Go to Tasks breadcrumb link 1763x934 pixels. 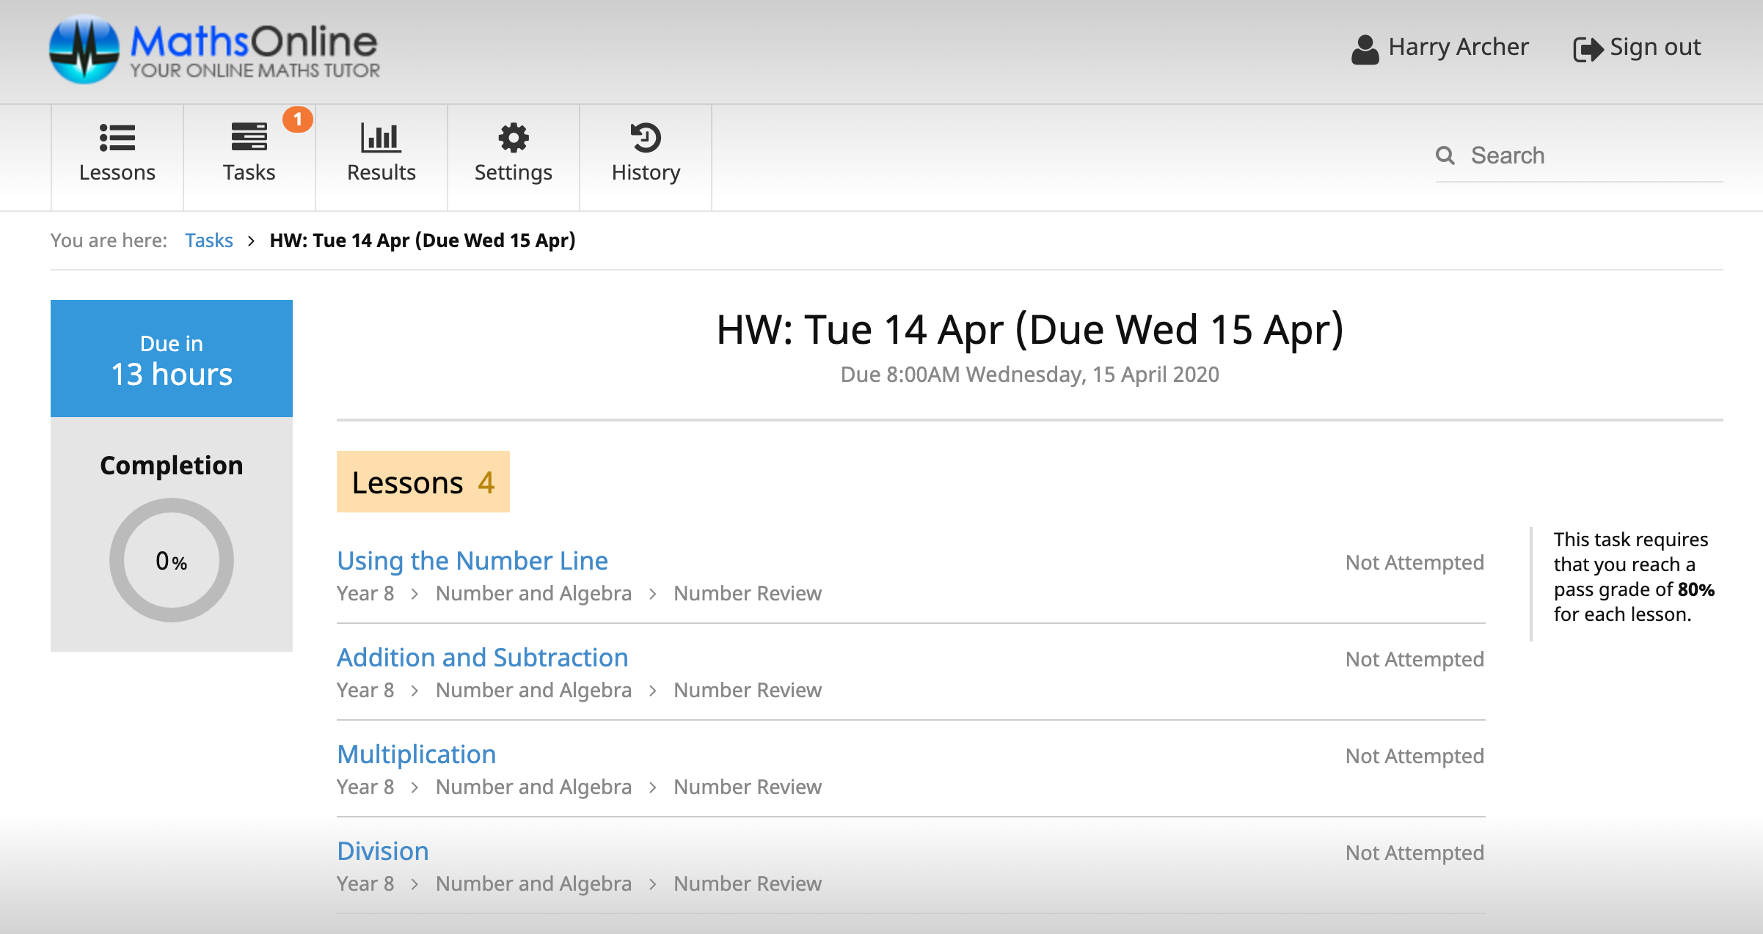point(208,240)
